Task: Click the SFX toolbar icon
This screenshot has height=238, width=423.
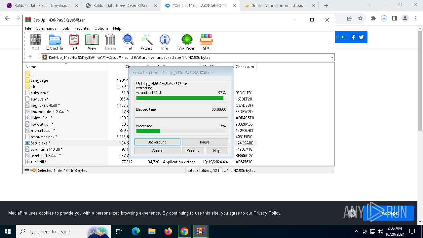Action: 206,42
